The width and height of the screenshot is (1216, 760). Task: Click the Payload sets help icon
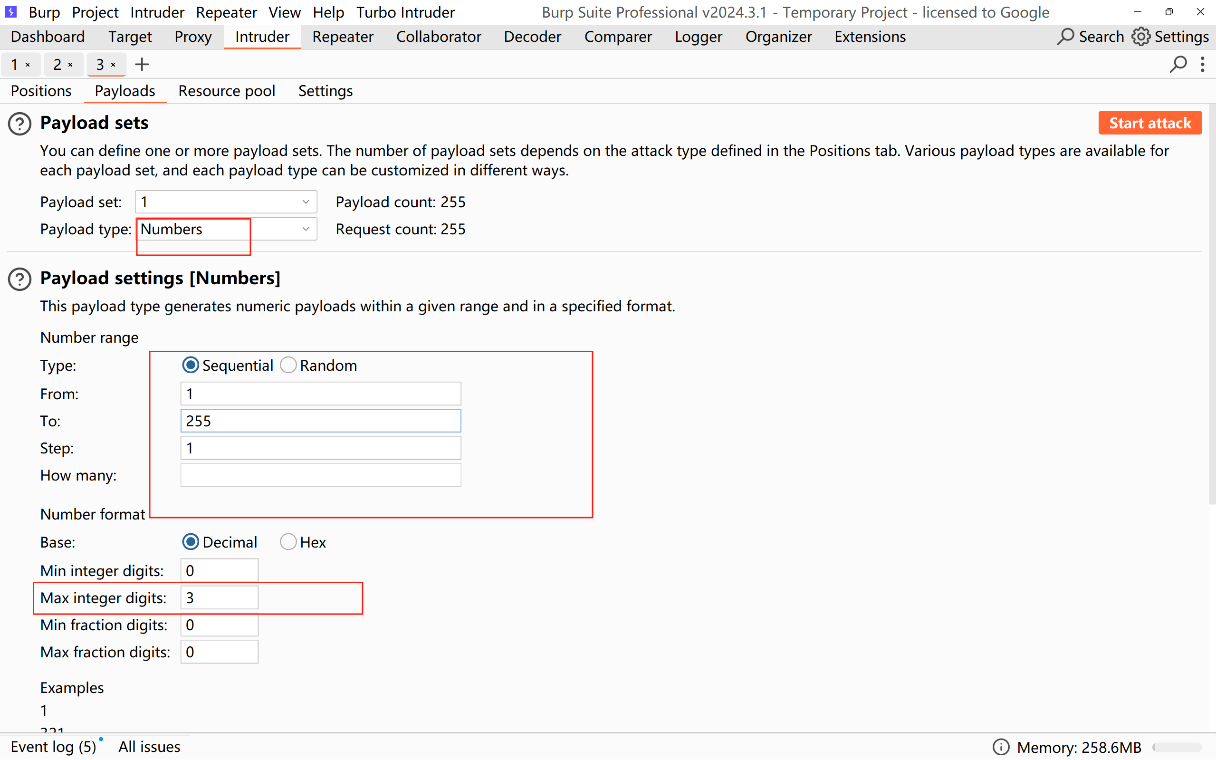click(20, 124)
